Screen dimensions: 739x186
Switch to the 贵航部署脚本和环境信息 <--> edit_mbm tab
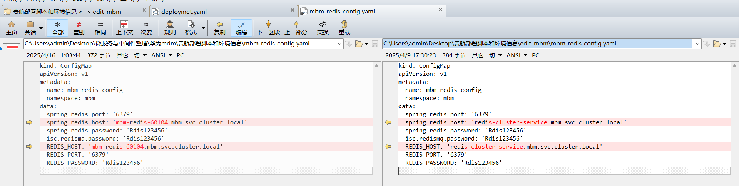tap(67, 12)
